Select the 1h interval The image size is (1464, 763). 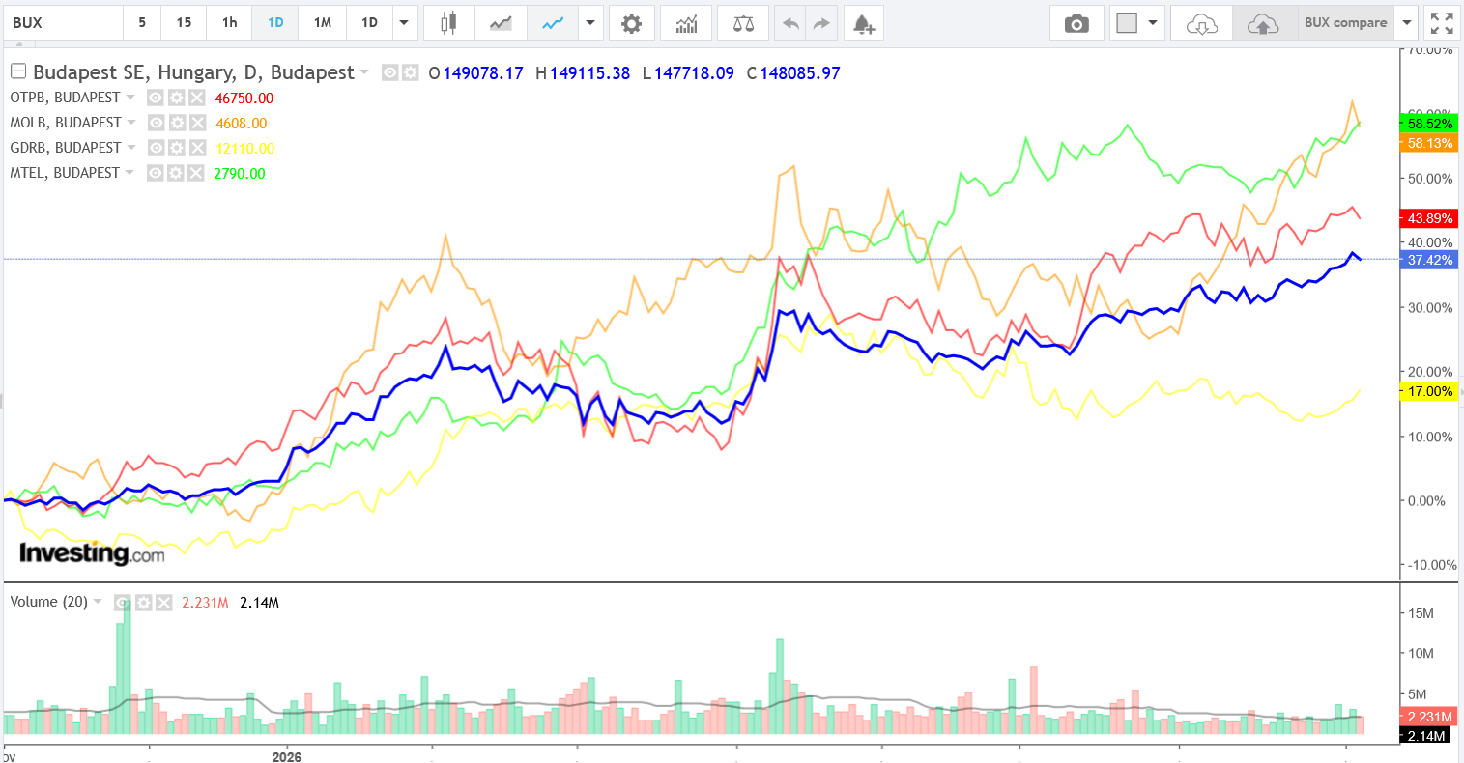tap(229, 23)
